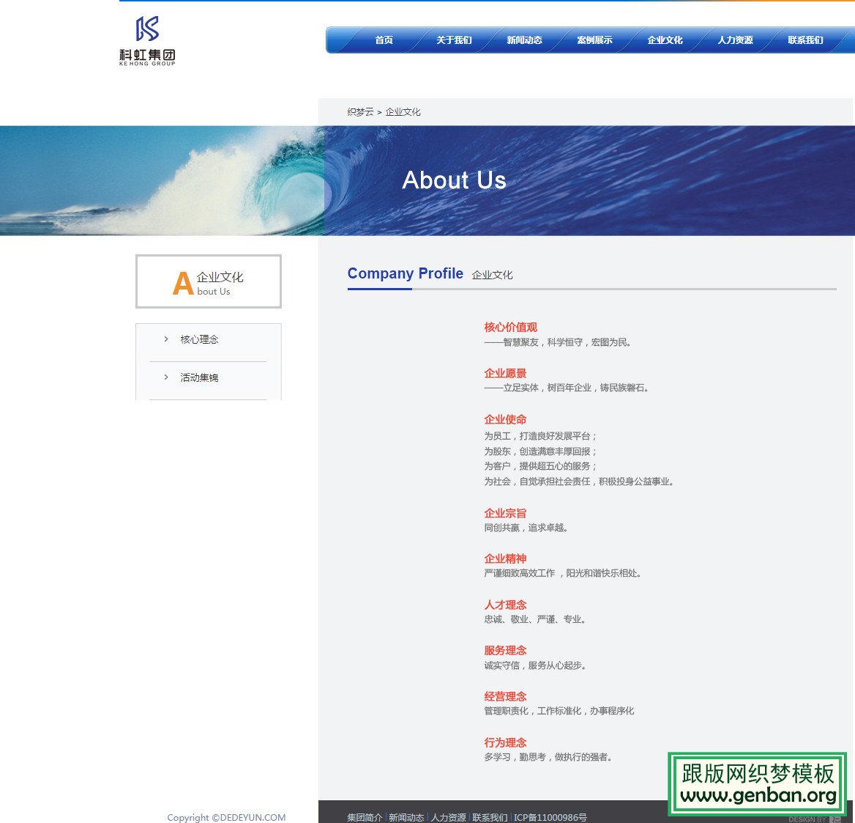Viewport: 855px width, 823px height.
Task: Expand the 活动集锦 sidebar item chevron
Action: tap(165, 377)
